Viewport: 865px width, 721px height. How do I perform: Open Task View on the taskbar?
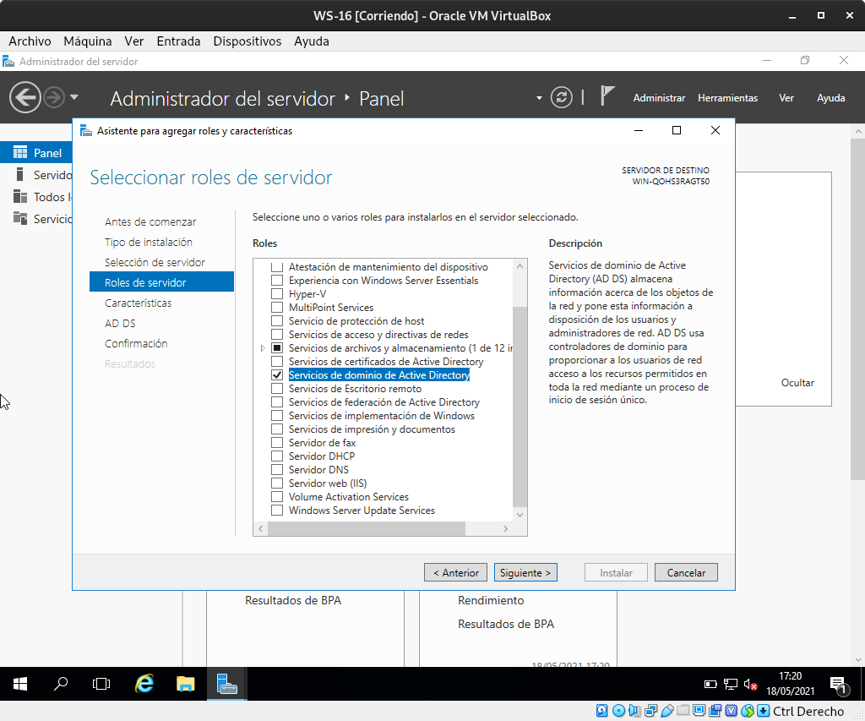click(101, 684)
